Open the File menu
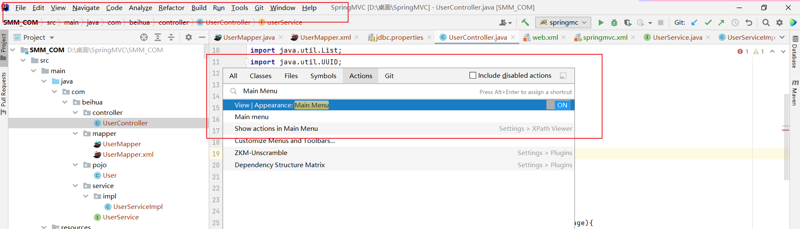Screen dimensions: 800x229 pos(21,8)
